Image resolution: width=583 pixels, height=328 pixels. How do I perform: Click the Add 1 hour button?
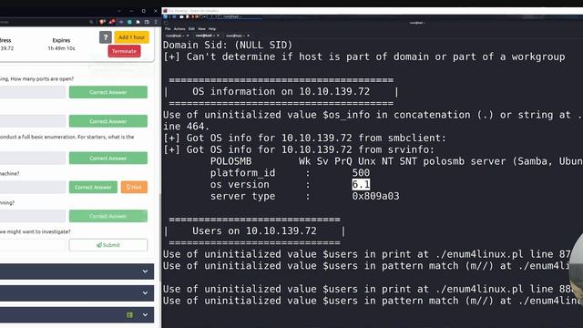131,37
